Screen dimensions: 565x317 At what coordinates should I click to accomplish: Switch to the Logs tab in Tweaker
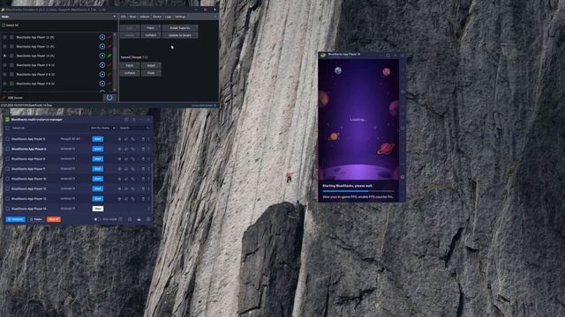(x=169, y=17)
